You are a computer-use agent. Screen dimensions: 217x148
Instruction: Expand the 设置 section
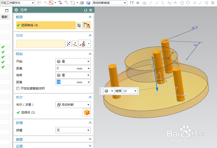tap(90, 146)
